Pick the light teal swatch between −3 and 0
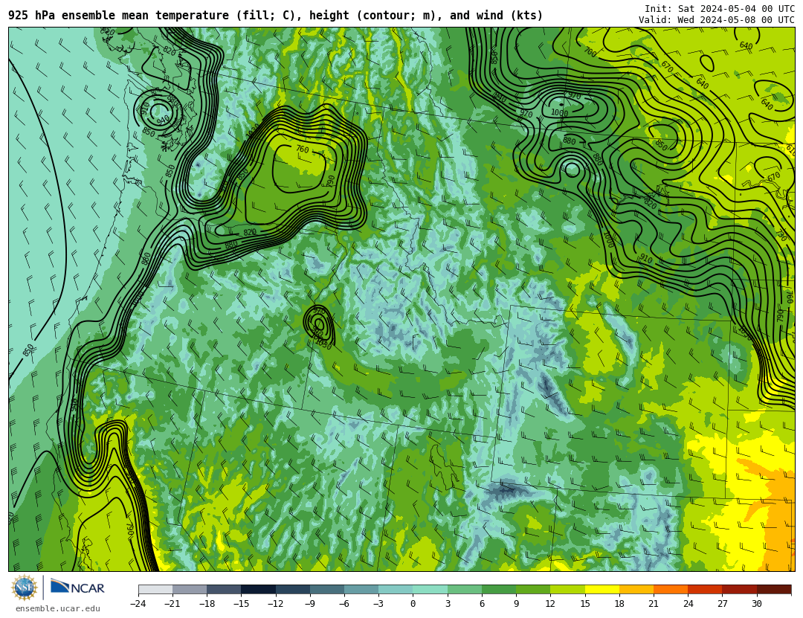The image size is (803, 618). (x=396, y=589)
